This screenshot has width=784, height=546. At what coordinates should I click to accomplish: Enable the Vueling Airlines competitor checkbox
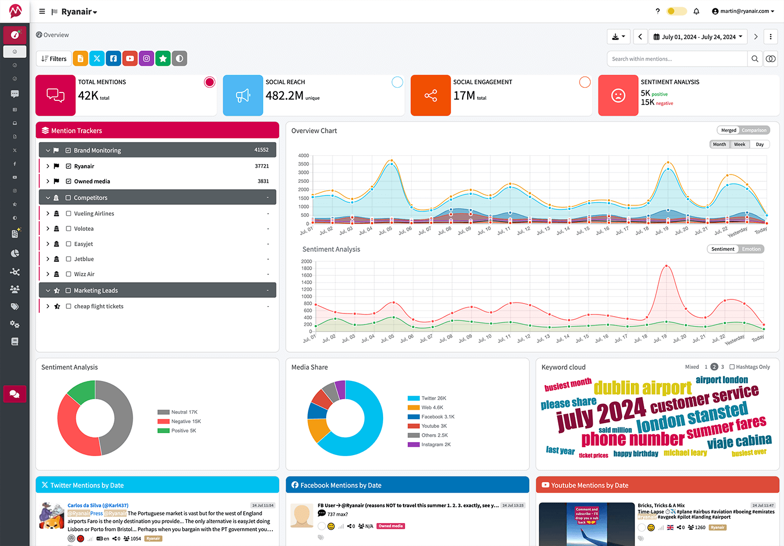(x=68, y=213)
